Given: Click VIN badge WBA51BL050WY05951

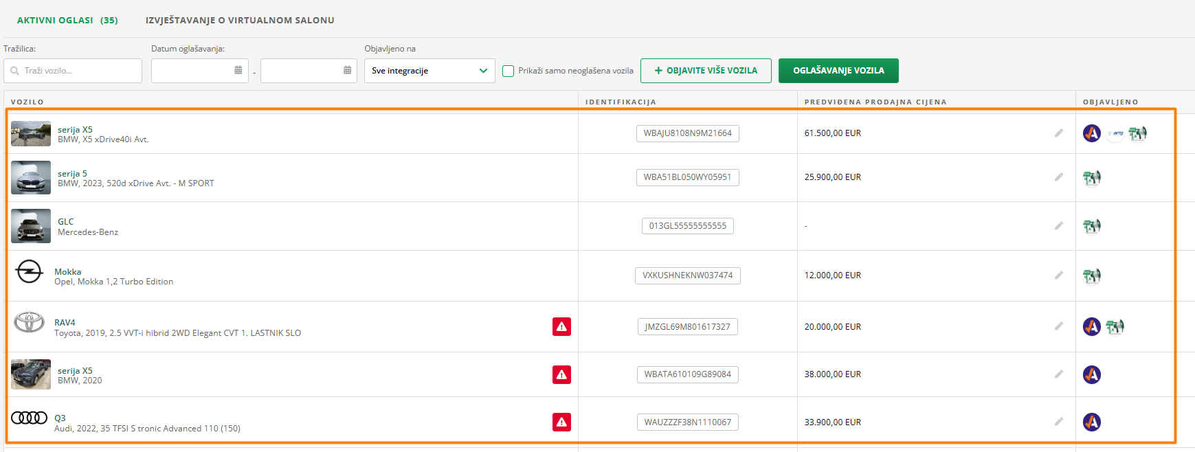Looking at the screenshot, I should point(688,177).
